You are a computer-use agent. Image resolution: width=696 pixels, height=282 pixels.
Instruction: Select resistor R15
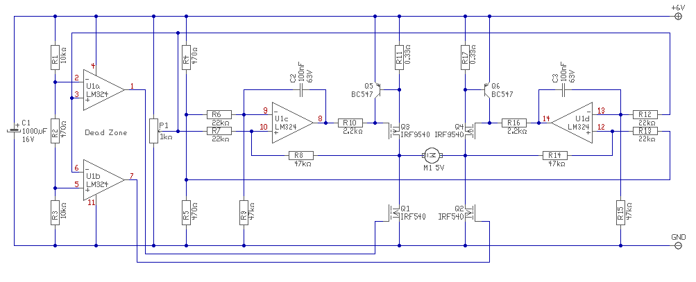(x=620, y=213)
